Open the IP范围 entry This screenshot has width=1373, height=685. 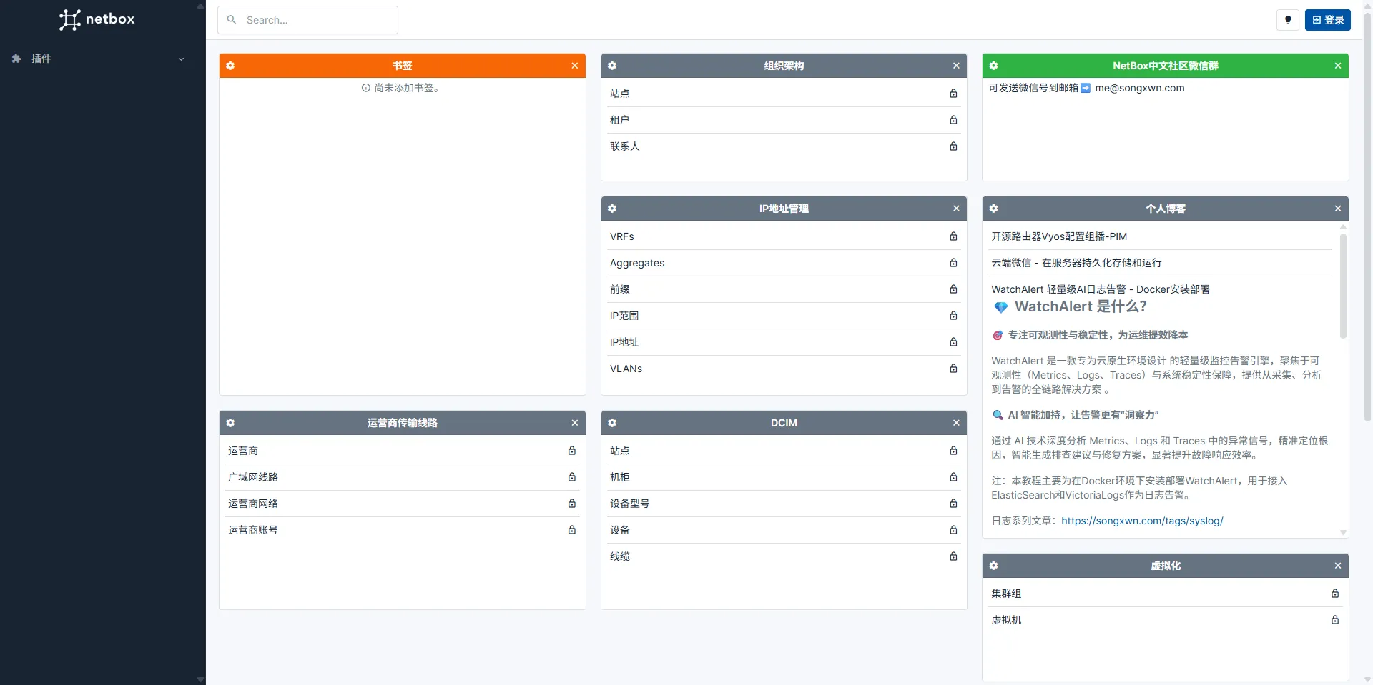tap(784, 316)
